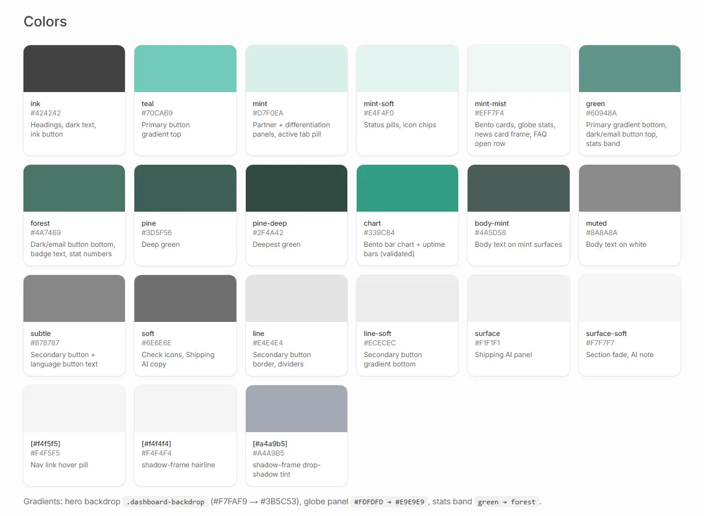Click hex value #F7F7F7
This screenshot has height=516, width=704.
tap(600, 343)
